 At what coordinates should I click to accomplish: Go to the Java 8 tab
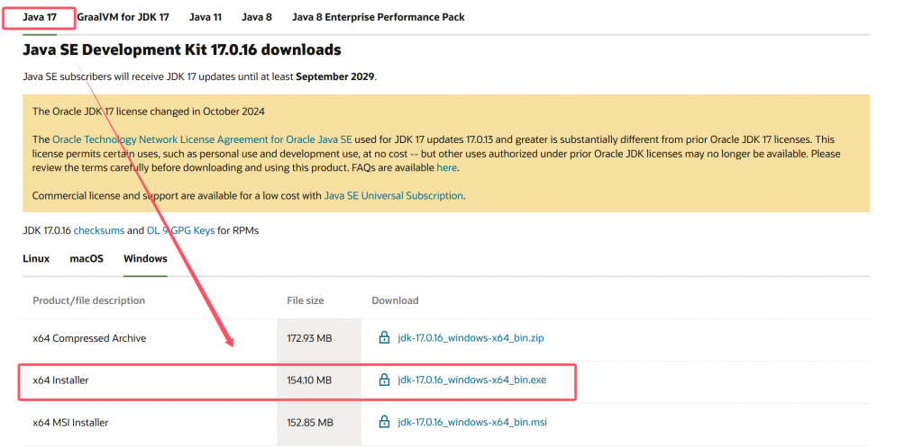[x=257, y=17]
